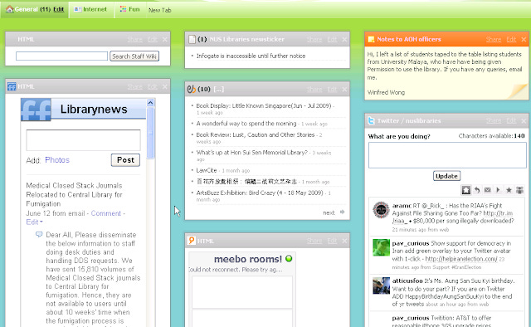This screenshot has width=531, height=327.
Task: Open 'Book Display: Little Known Singapore' item
Action: 264,105
